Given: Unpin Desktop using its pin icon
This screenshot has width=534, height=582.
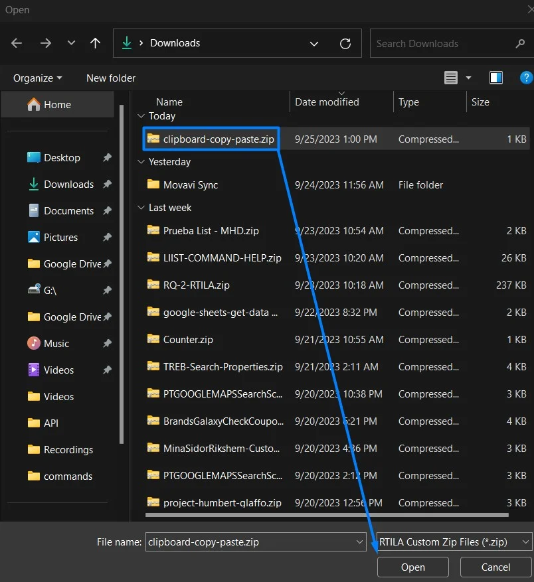Looking at the screenshot, I should (x=107, y=158).
